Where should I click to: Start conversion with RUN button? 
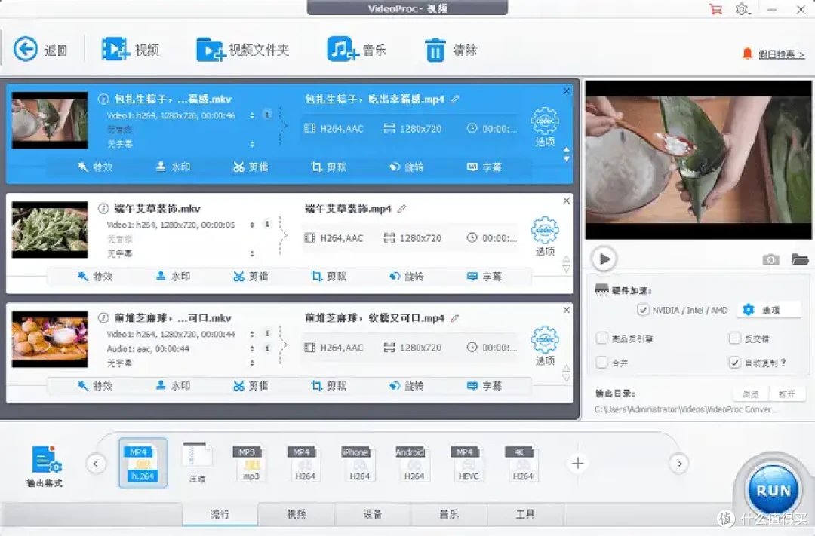pyautogui.click(x=773, y=490)
